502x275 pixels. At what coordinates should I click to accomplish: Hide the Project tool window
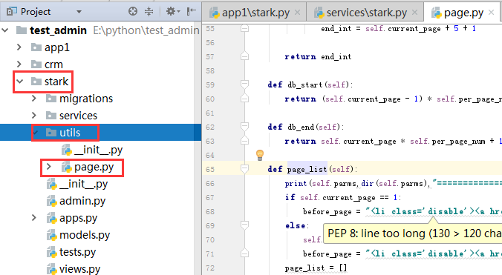(x=191, y=12)
